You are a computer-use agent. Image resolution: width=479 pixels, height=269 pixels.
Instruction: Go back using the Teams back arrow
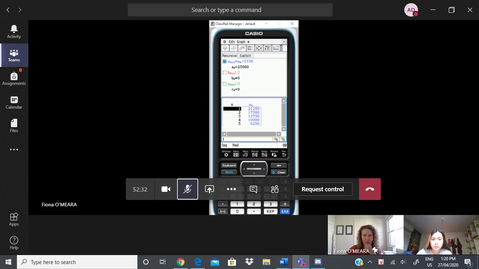click(8, 10)
